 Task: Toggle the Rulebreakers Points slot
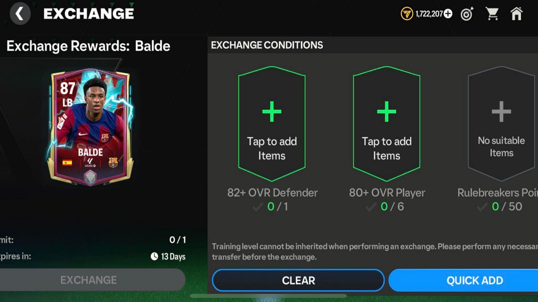pos(501,122)
